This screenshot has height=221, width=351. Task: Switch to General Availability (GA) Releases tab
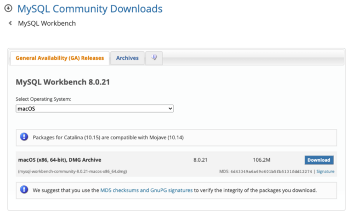(x=59, y=58)
